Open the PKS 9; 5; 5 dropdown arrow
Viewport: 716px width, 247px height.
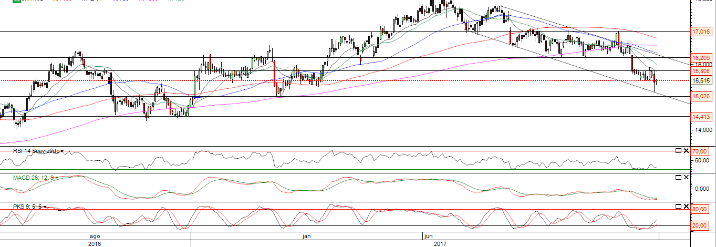tap(46, 207)
